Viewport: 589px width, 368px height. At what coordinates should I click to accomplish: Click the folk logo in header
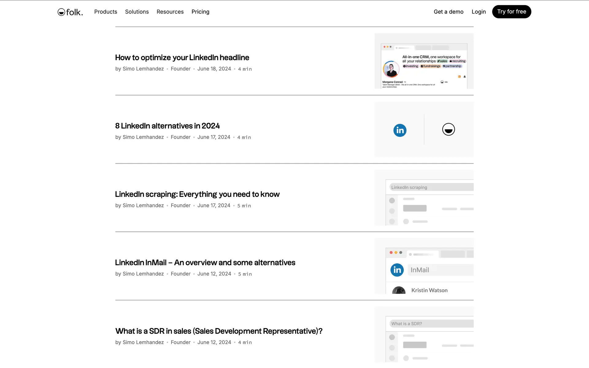click(70, 12)
